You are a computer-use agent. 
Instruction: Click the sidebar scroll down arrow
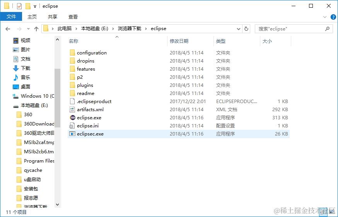coord(57,205)
